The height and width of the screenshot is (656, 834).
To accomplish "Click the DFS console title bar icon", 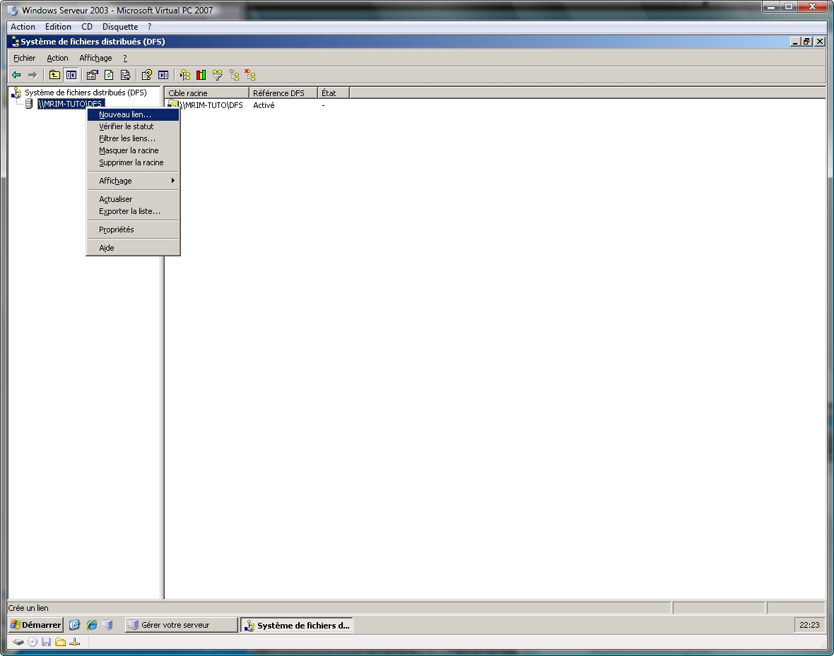I will tap(16, 42).
